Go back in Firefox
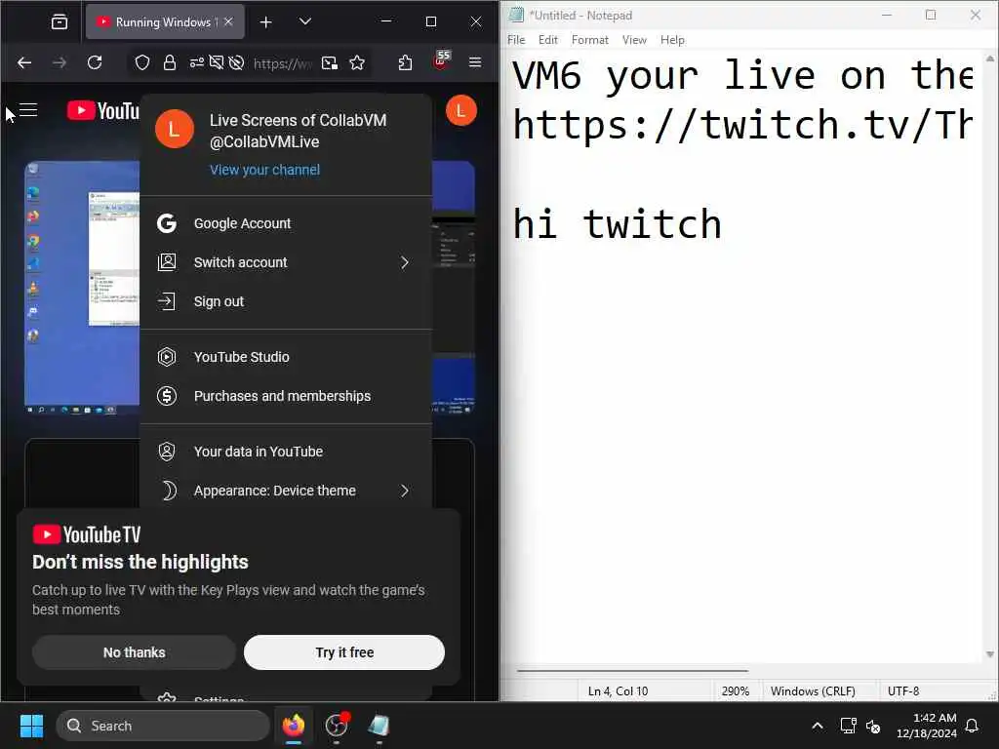The height and width of the screenshot is (749, 999). click(24, 62)
